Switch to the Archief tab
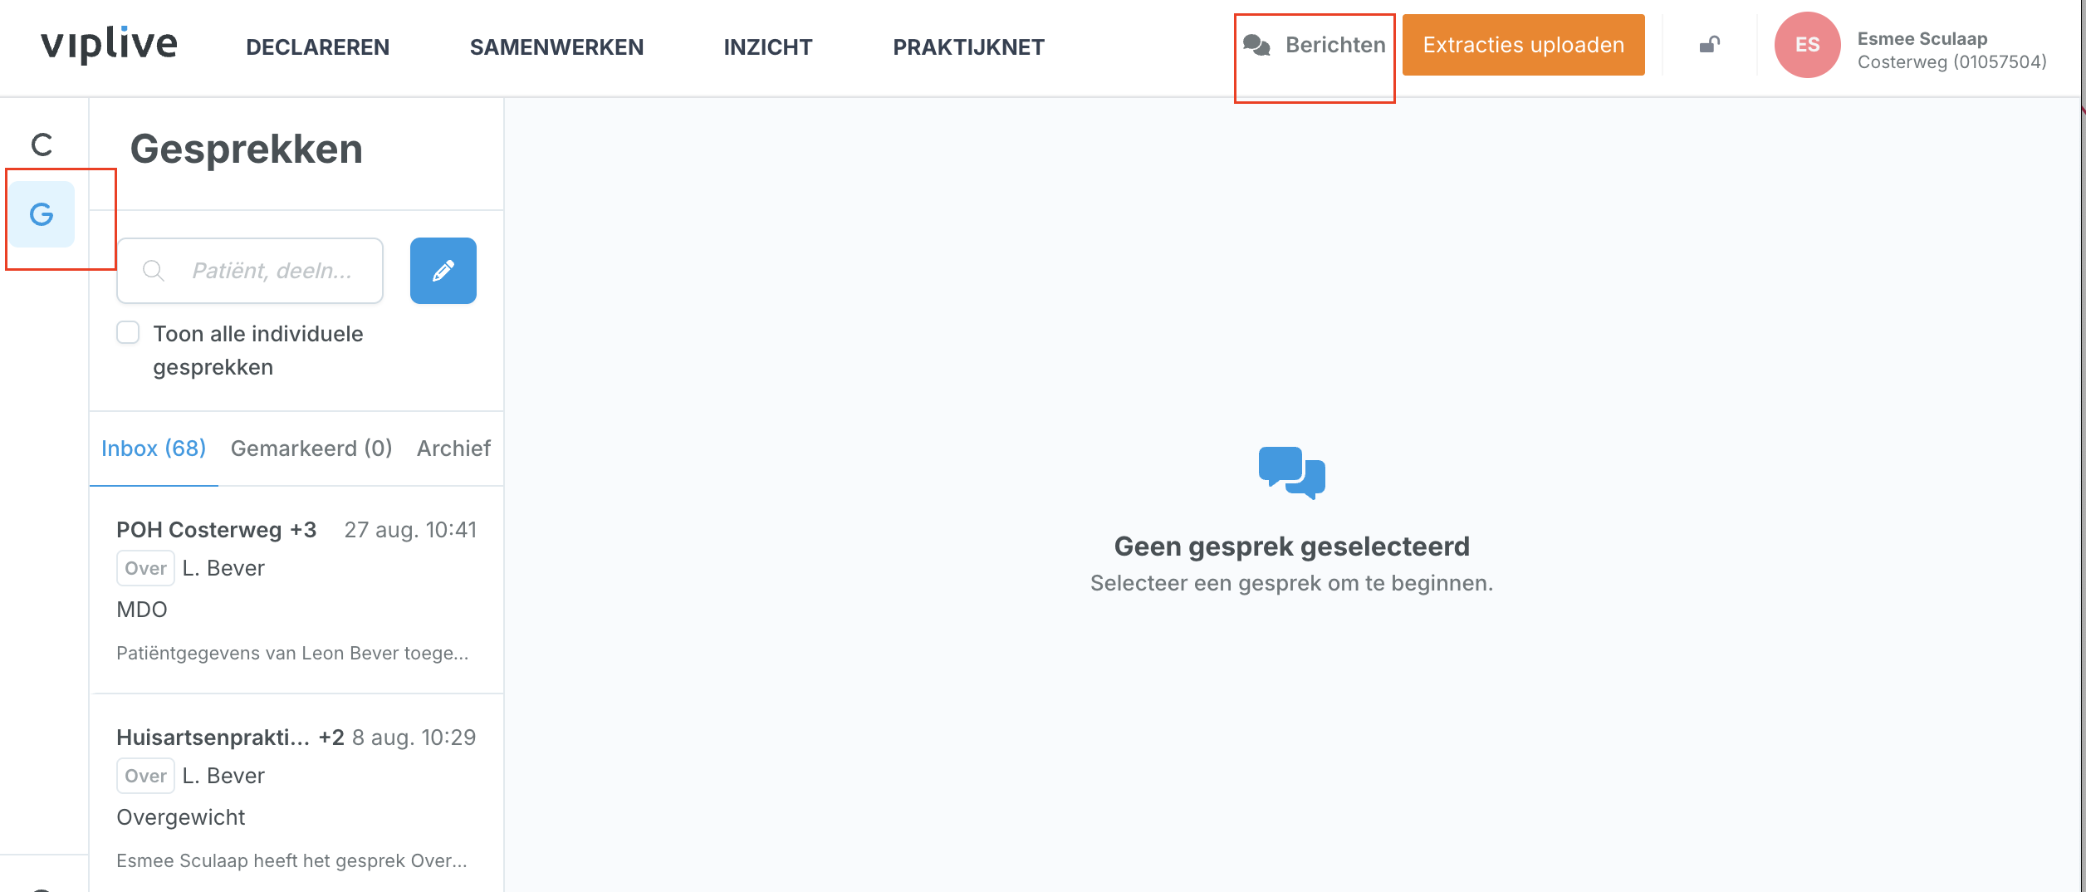This screenshot has height=892, width=2086. tap(453, 448)
